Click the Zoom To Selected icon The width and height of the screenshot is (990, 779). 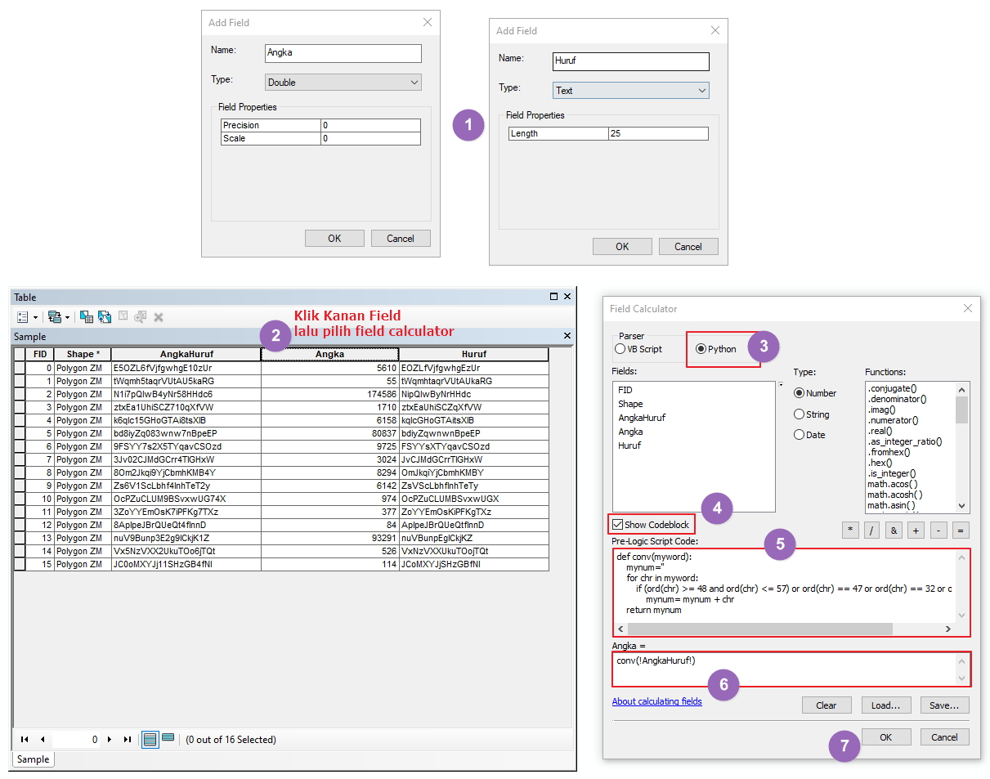point(141,316)
